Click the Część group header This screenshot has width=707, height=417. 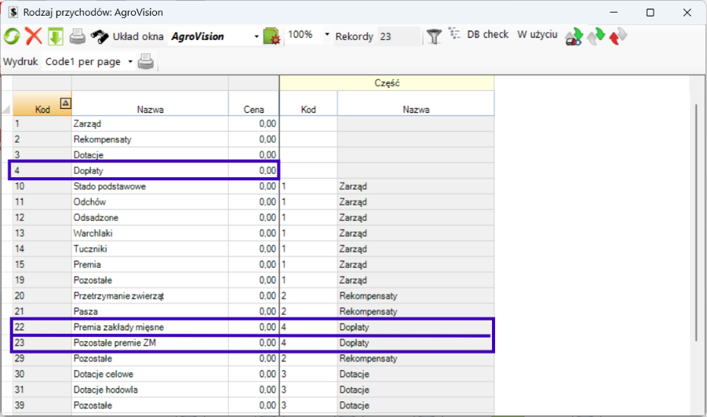387,83
